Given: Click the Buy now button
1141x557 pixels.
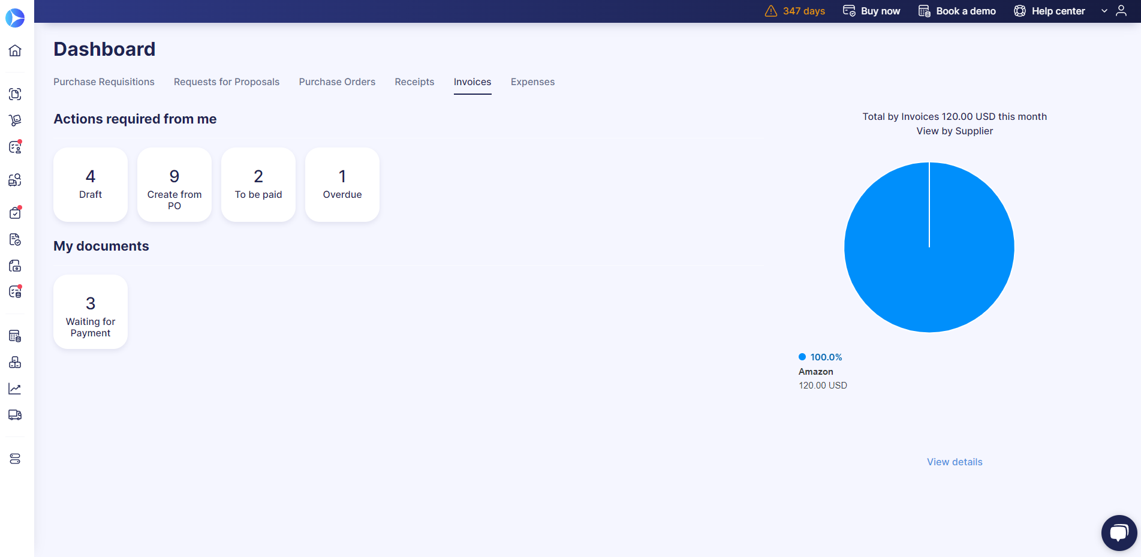Looking at the screenshot, I should coord(871,11).
